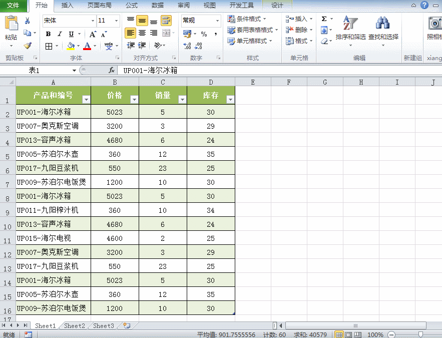The width and height of the screenshot is (442, 338).
Task: Click the zoom slider handle
Action: click(420, 334)
